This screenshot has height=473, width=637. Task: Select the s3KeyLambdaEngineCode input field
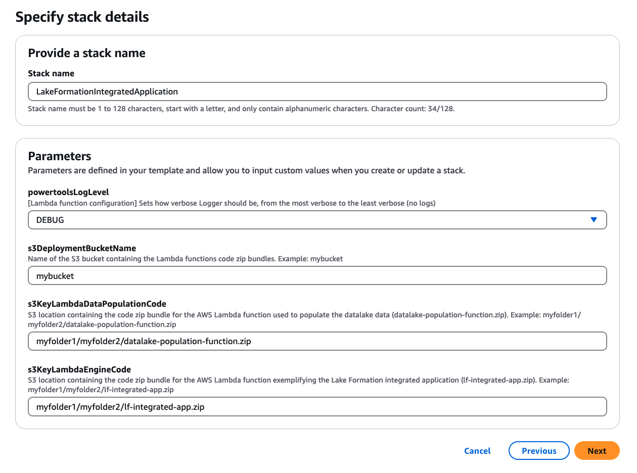(x=317, y=406)
